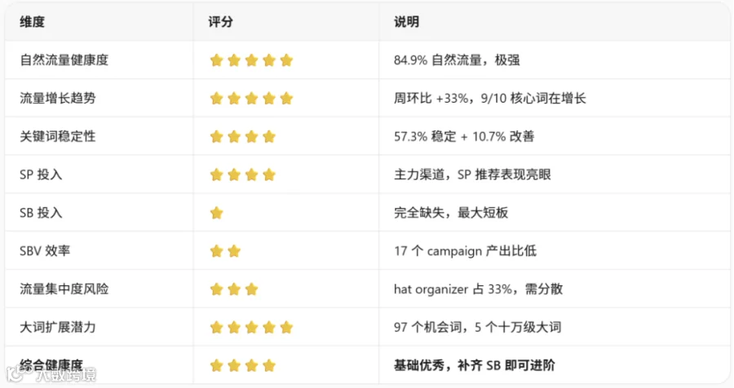
Task: Click the 说明 column header
Action: 406,21
